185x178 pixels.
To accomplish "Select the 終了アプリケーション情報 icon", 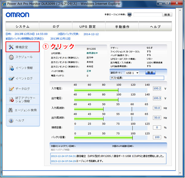I will 11,99.
